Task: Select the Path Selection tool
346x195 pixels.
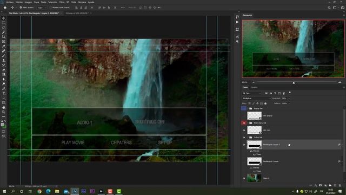Action: point(4,98)
